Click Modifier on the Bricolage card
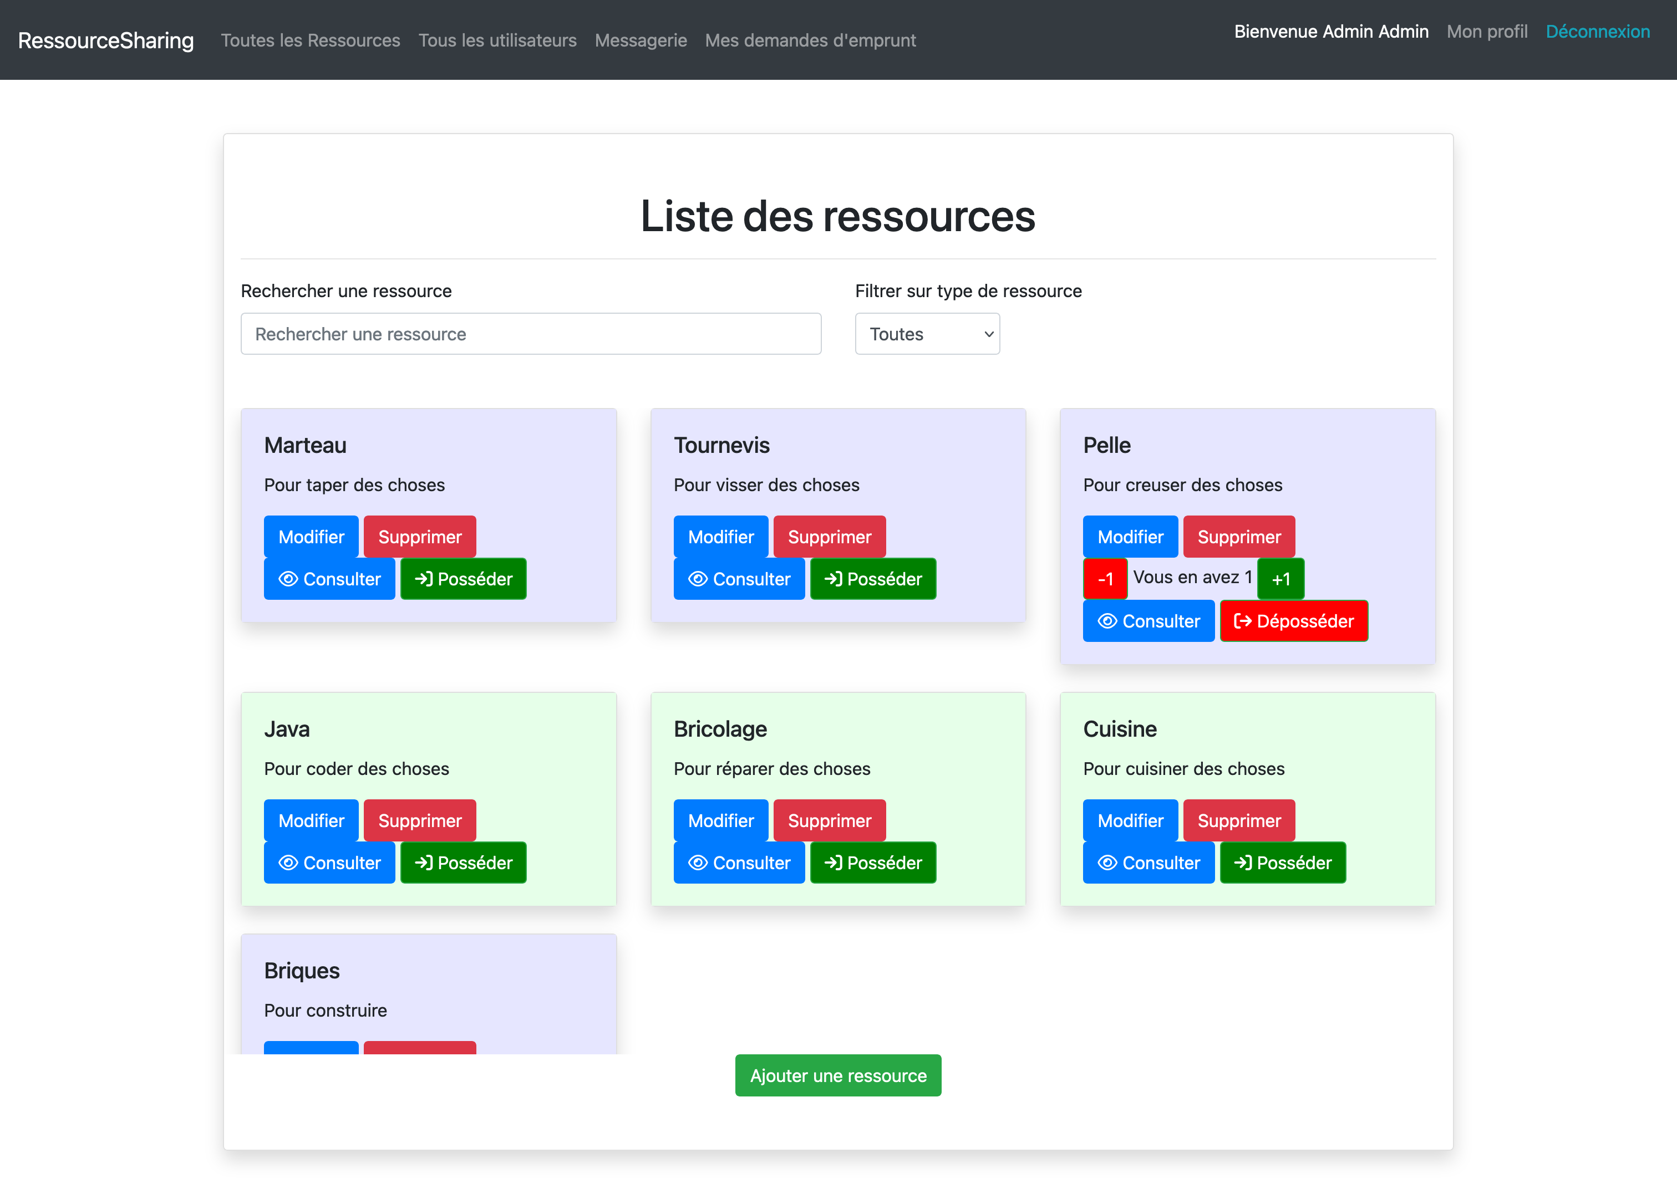The width and height of the screenshot is (1677, 1204). (721, 820)
